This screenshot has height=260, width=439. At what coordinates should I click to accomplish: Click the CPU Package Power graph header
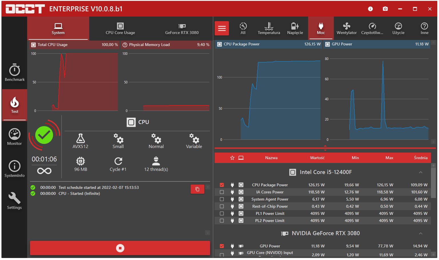(x=268, y=44)
